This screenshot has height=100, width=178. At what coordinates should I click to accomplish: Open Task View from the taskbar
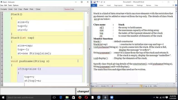click(x=54, y=97)
